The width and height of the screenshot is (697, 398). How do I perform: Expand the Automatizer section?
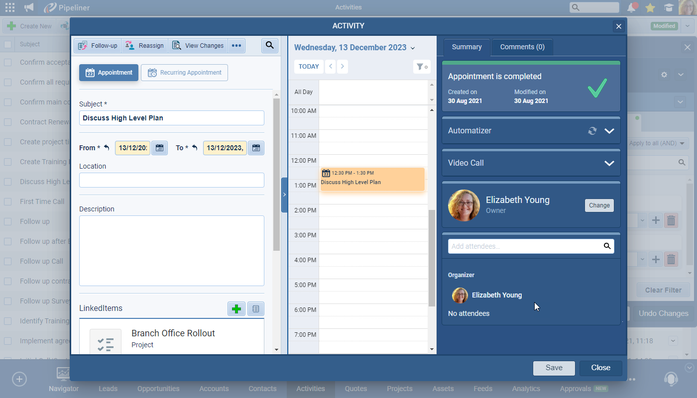point(609,131)
